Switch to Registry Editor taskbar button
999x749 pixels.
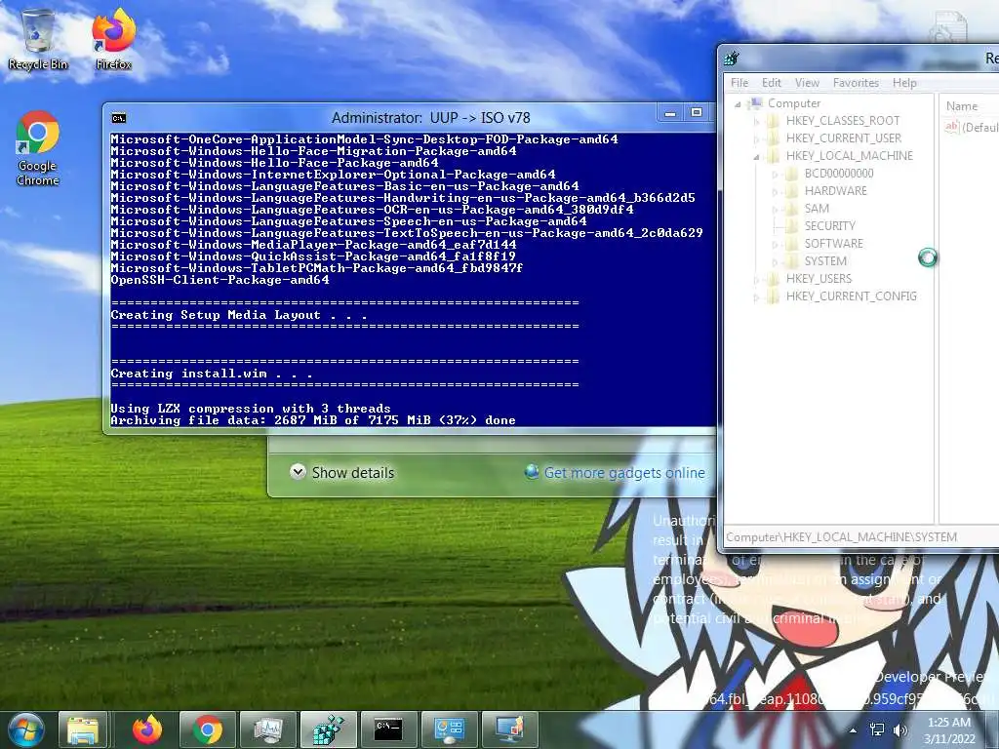pyautogui.click(x=328, y=729)
